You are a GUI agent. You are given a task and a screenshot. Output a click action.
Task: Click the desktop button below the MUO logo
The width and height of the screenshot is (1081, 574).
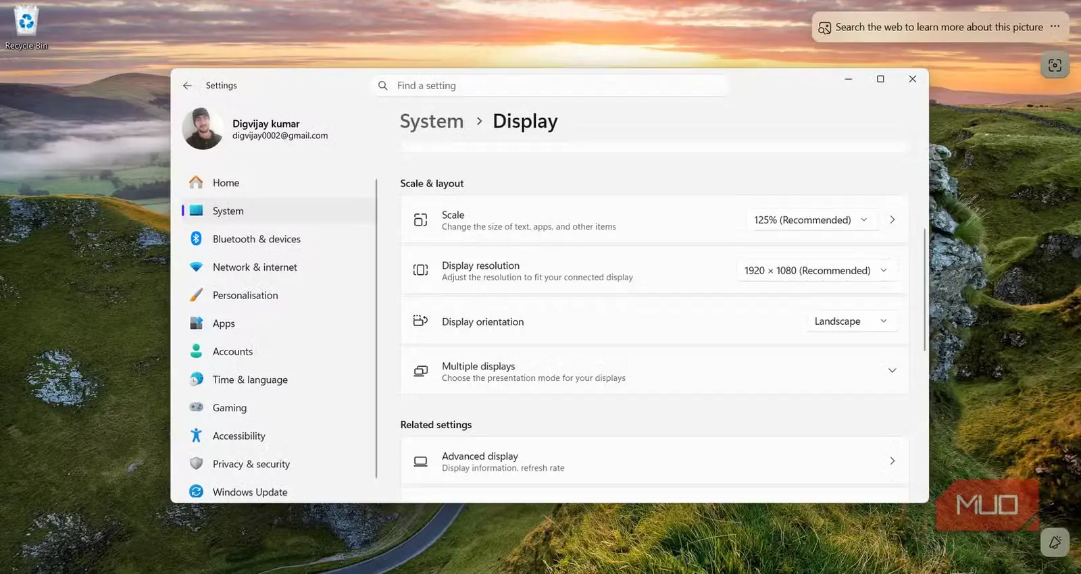(x=1055, y=542)
